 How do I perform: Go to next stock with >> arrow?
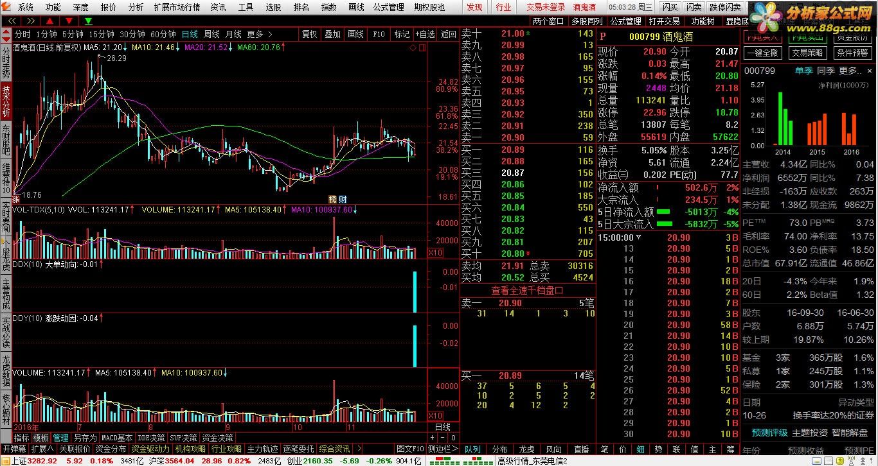click(30, 21)
